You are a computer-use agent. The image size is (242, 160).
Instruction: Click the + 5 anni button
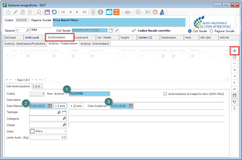click(60, 106)
